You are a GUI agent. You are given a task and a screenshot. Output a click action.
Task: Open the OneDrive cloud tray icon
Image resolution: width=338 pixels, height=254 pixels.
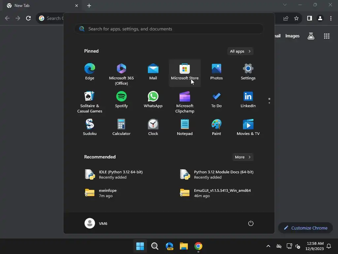[279, 246]
